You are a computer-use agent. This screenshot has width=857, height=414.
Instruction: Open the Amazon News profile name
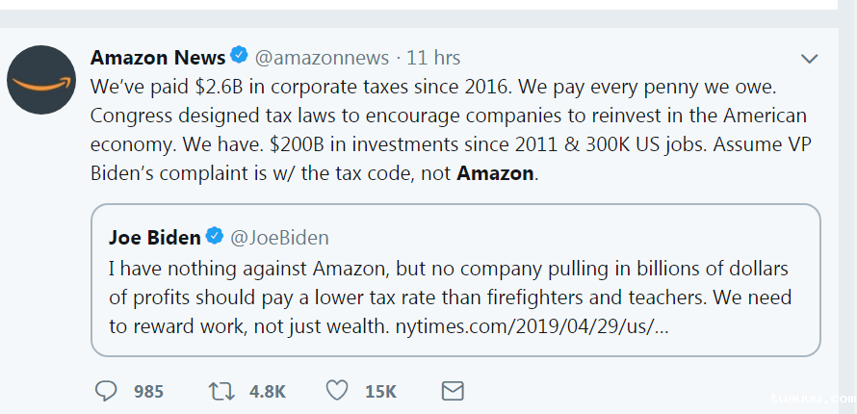click(158, 58)
